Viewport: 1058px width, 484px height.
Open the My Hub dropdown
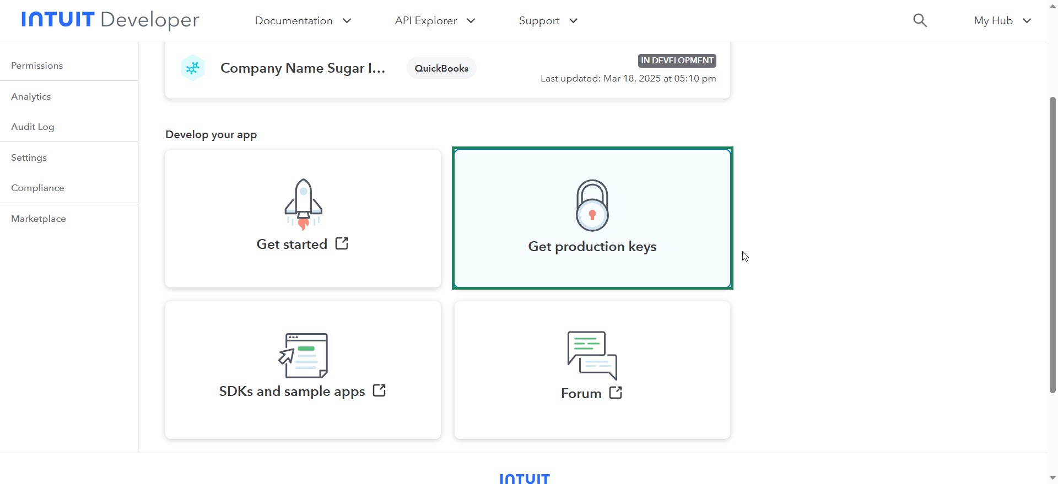pyautogui.click(x=1002, y=21)
